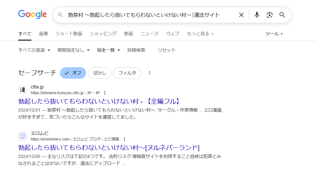Viewport: 316px width, 176px height.
Task: Click the magnifier icon inside the search box
Action: tap(60, 15)
